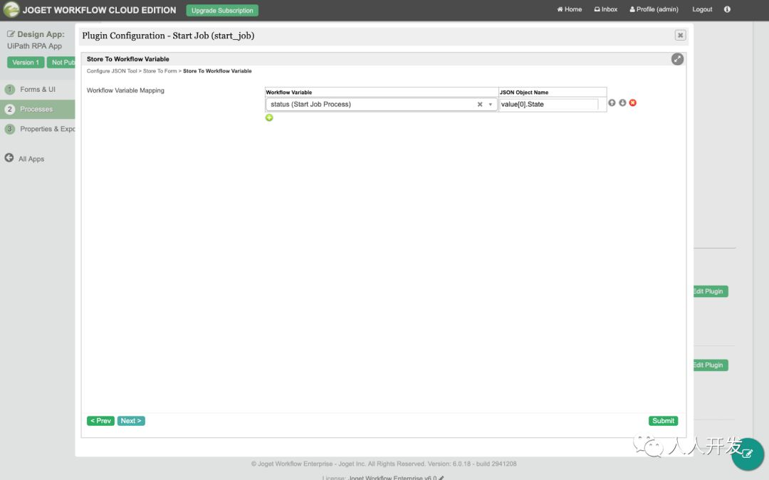Open Inbox in the top navigation
This screenshot has height=480, width=769.
(x=606, y=9)
